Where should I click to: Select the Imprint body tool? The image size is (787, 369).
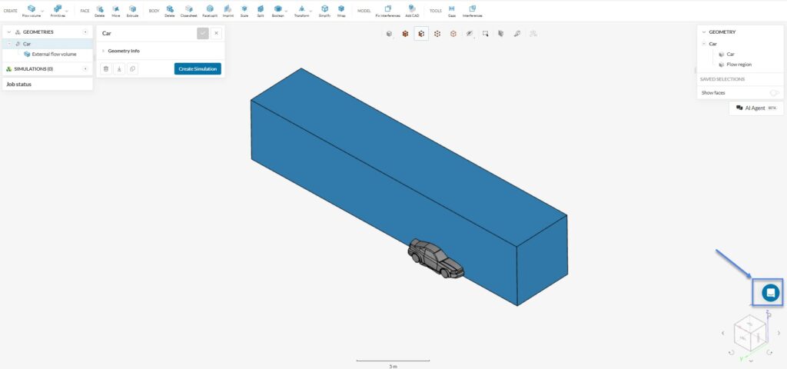(227, 11)
